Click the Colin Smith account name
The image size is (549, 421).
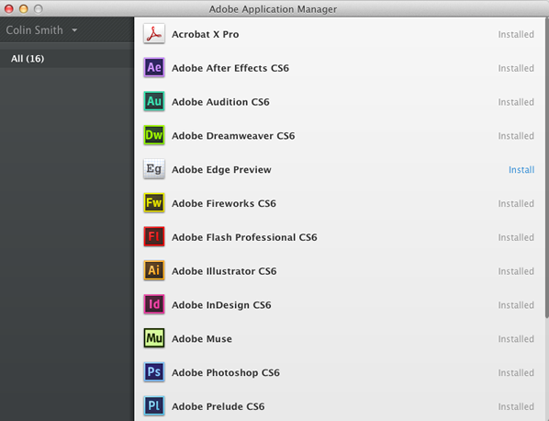34,30
